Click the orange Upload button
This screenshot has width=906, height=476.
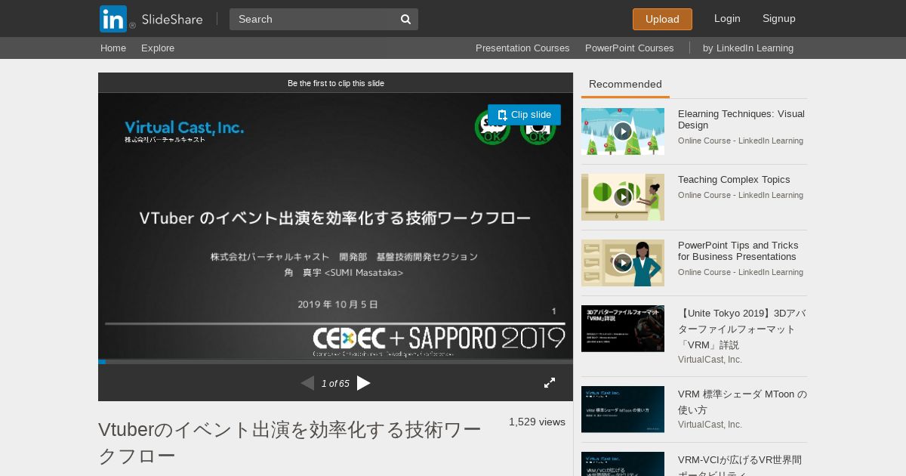[662, 19]
